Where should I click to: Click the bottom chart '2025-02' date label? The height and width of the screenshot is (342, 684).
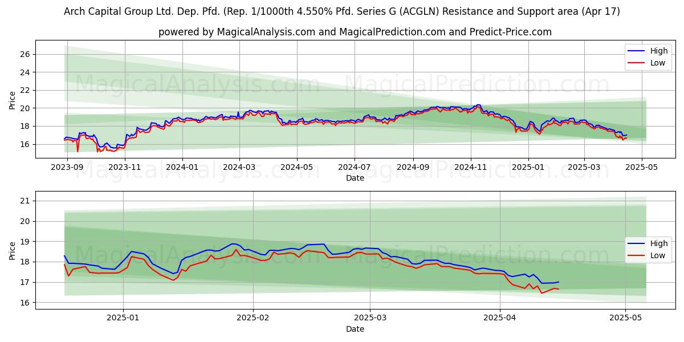(x=253, y=319)
